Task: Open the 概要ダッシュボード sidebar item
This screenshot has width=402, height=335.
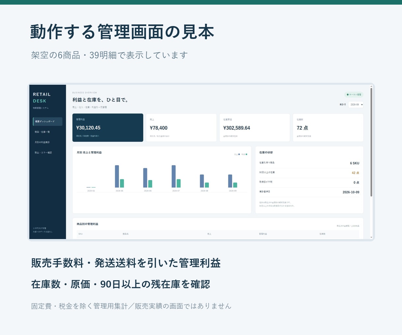Action: (x=48, y=121)
